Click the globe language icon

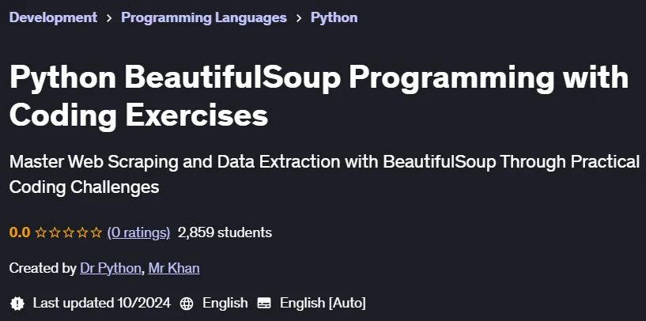coord(187,304)
